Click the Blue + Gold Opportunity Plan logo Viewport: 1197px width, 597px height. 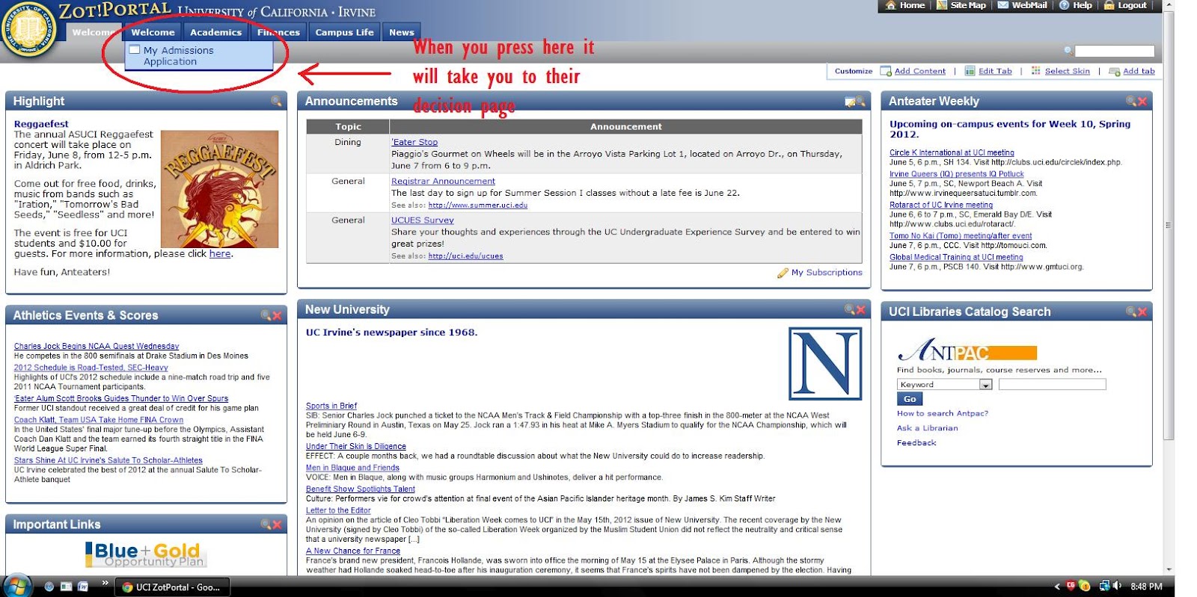tap(146, 554)
